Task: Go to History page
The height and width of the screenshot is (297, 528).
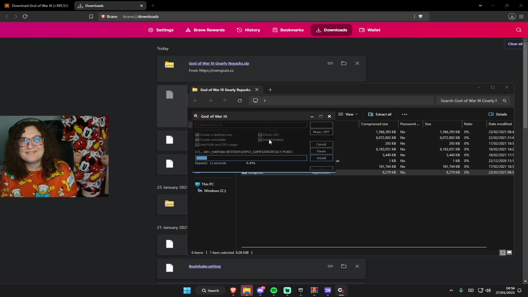Action: [248, 30]
